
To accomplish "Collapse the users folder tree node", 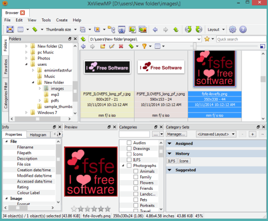I will [26, 64].
